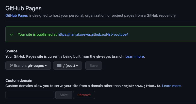This screenshot has width=196, height=104.
Task: Click the 'Your site is published at' text
Action: [x=37, y=34]
